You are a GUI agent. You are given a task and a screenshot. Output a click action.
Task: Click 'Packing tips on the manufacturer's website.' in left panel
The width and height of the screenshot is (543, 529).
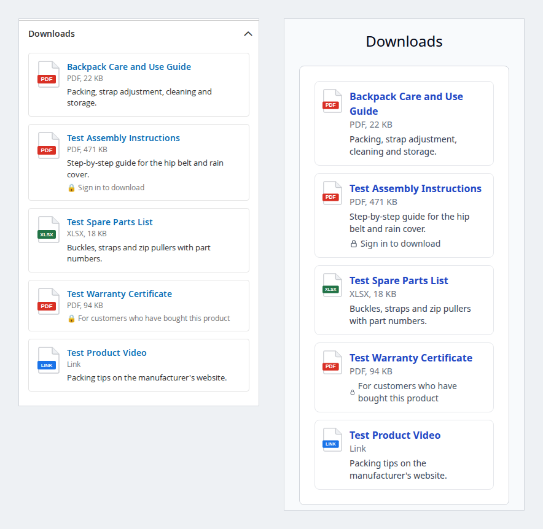[147, 378]
